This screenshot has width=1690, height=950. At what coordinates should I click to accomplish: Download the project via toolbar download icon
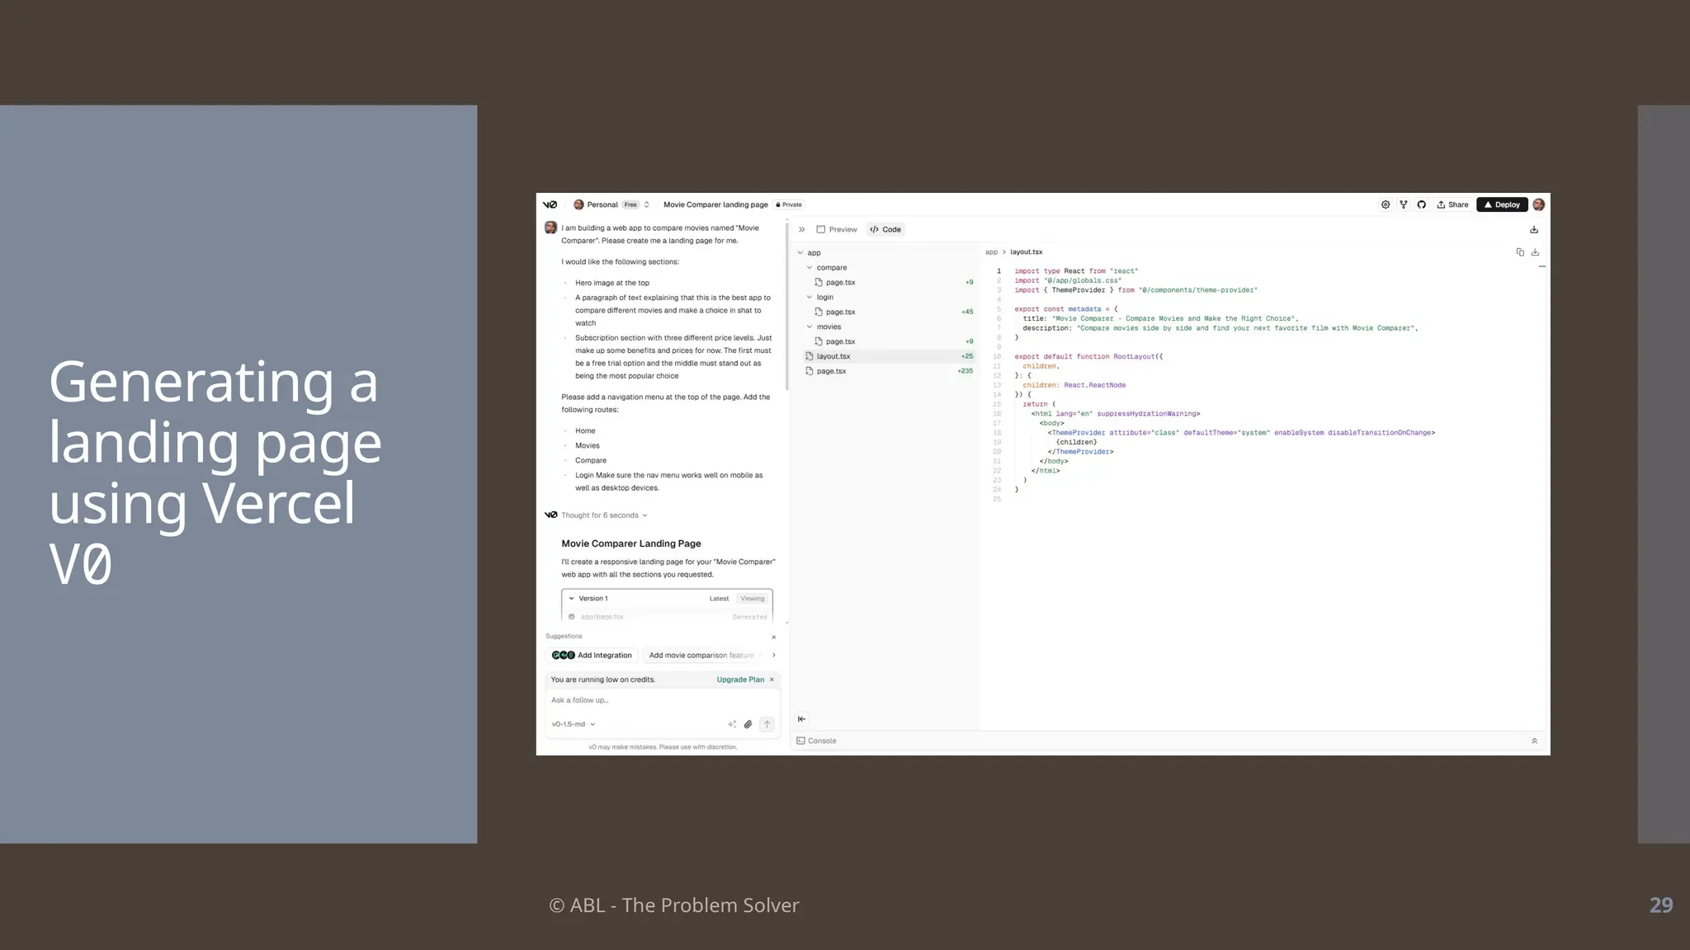tap(1534, 229)
